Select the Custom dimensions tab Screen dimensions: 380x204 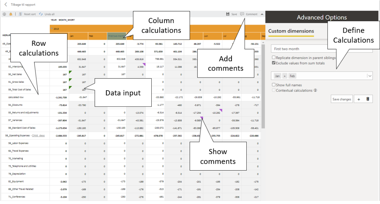pyautogui.click(x=291, y=31)
